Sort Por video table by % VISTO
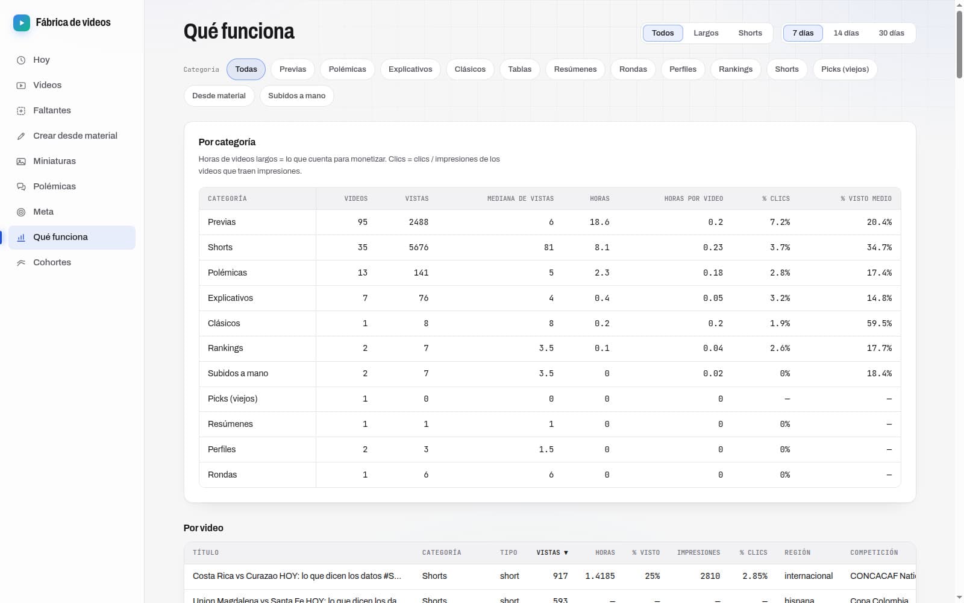964x603 pixels. 646,552
